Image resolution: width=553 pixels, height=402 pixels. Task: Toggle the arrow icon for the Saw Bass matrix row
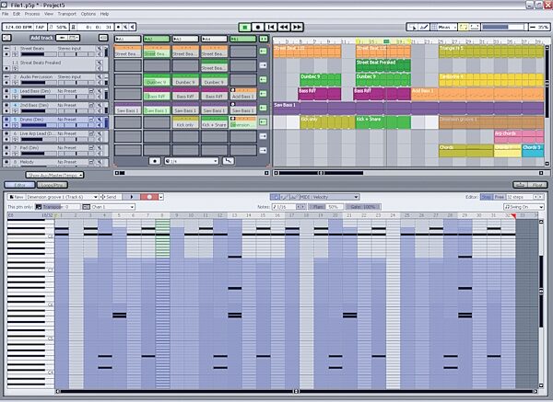[x=263, y=108]
